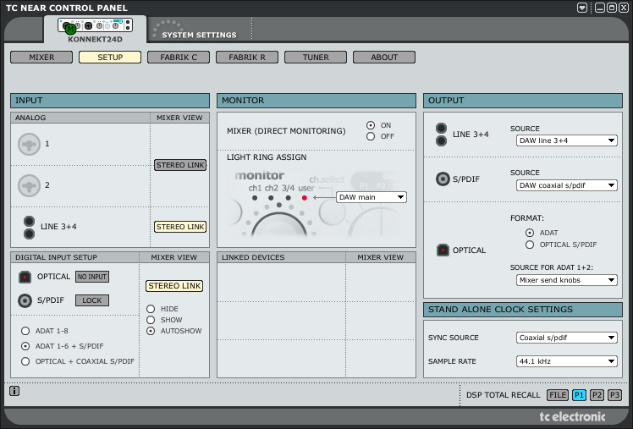Open the SAMPLE RATE dropdown
The image size is (633, 429).
tap(566, 361)
